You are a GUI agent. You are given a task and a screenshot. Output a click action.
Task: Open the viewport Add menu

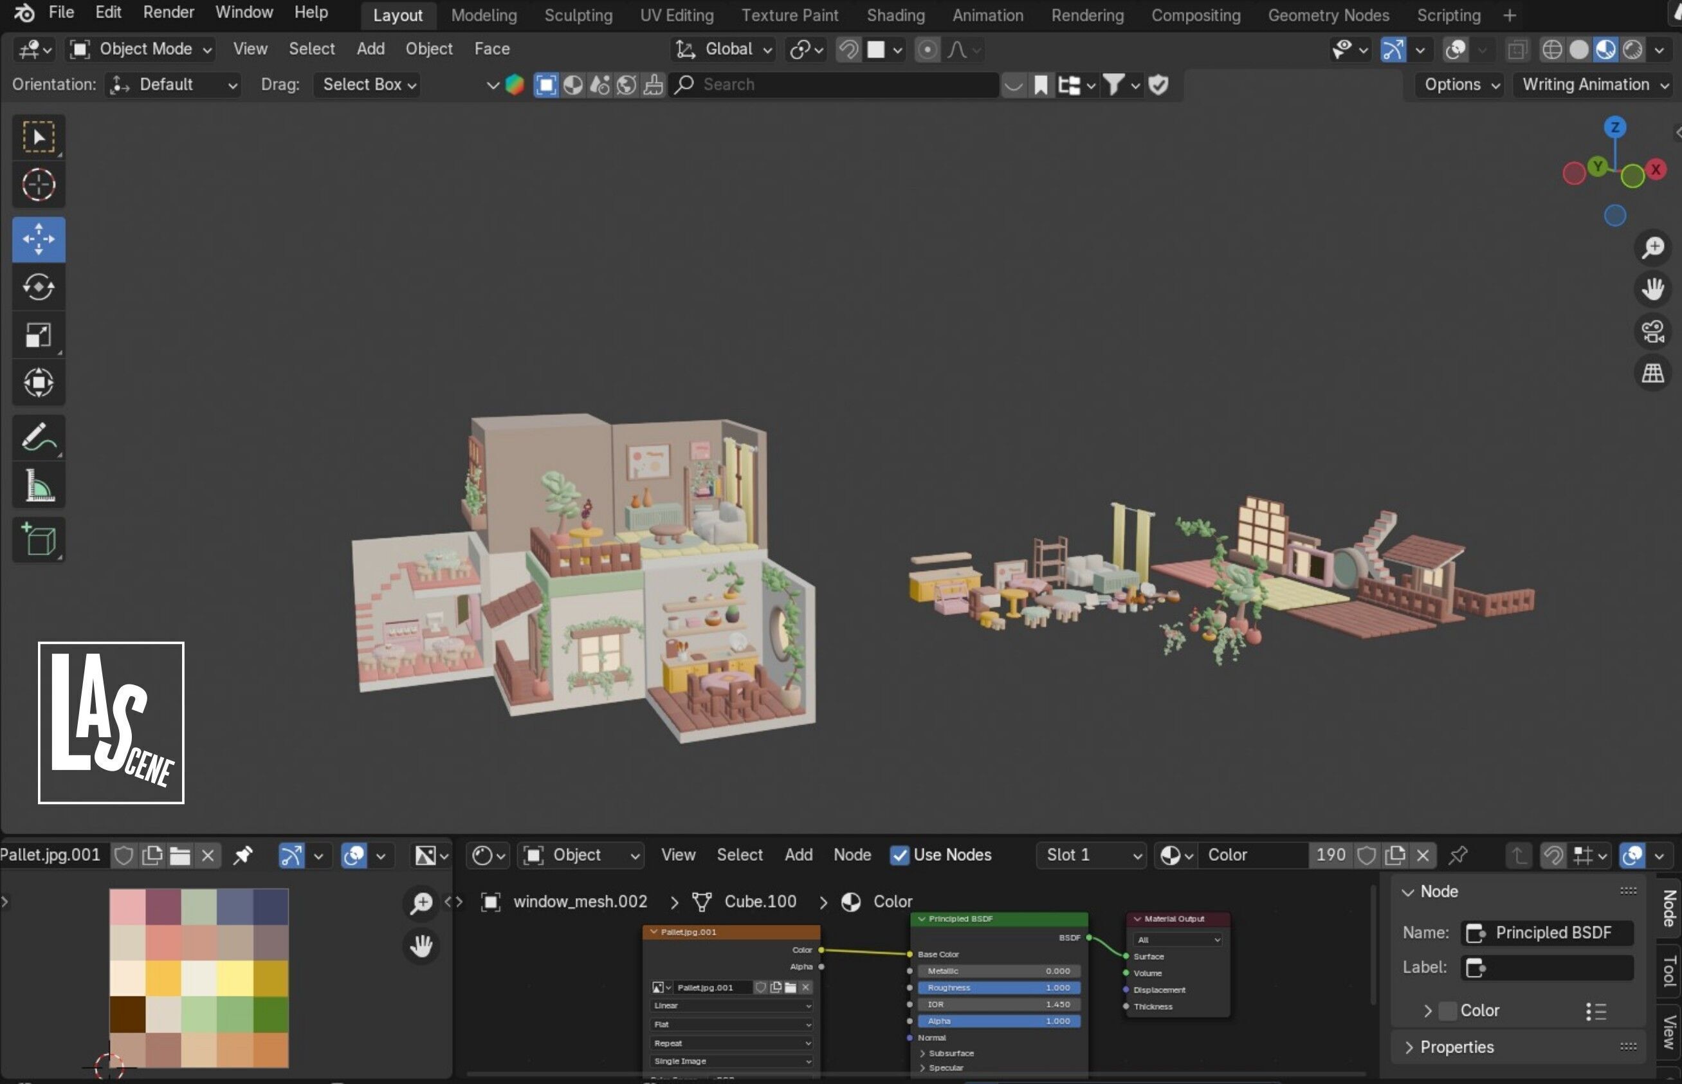pyautogui.click(x=370, y=50)
